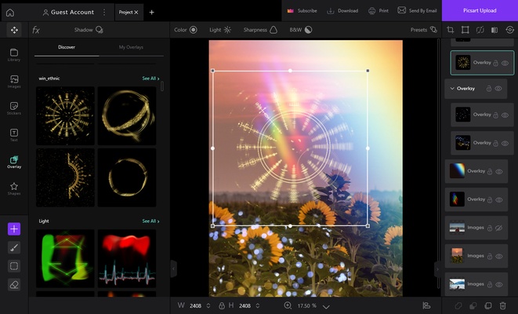
Task: Delete the selected layer
Action: (502, 305)
